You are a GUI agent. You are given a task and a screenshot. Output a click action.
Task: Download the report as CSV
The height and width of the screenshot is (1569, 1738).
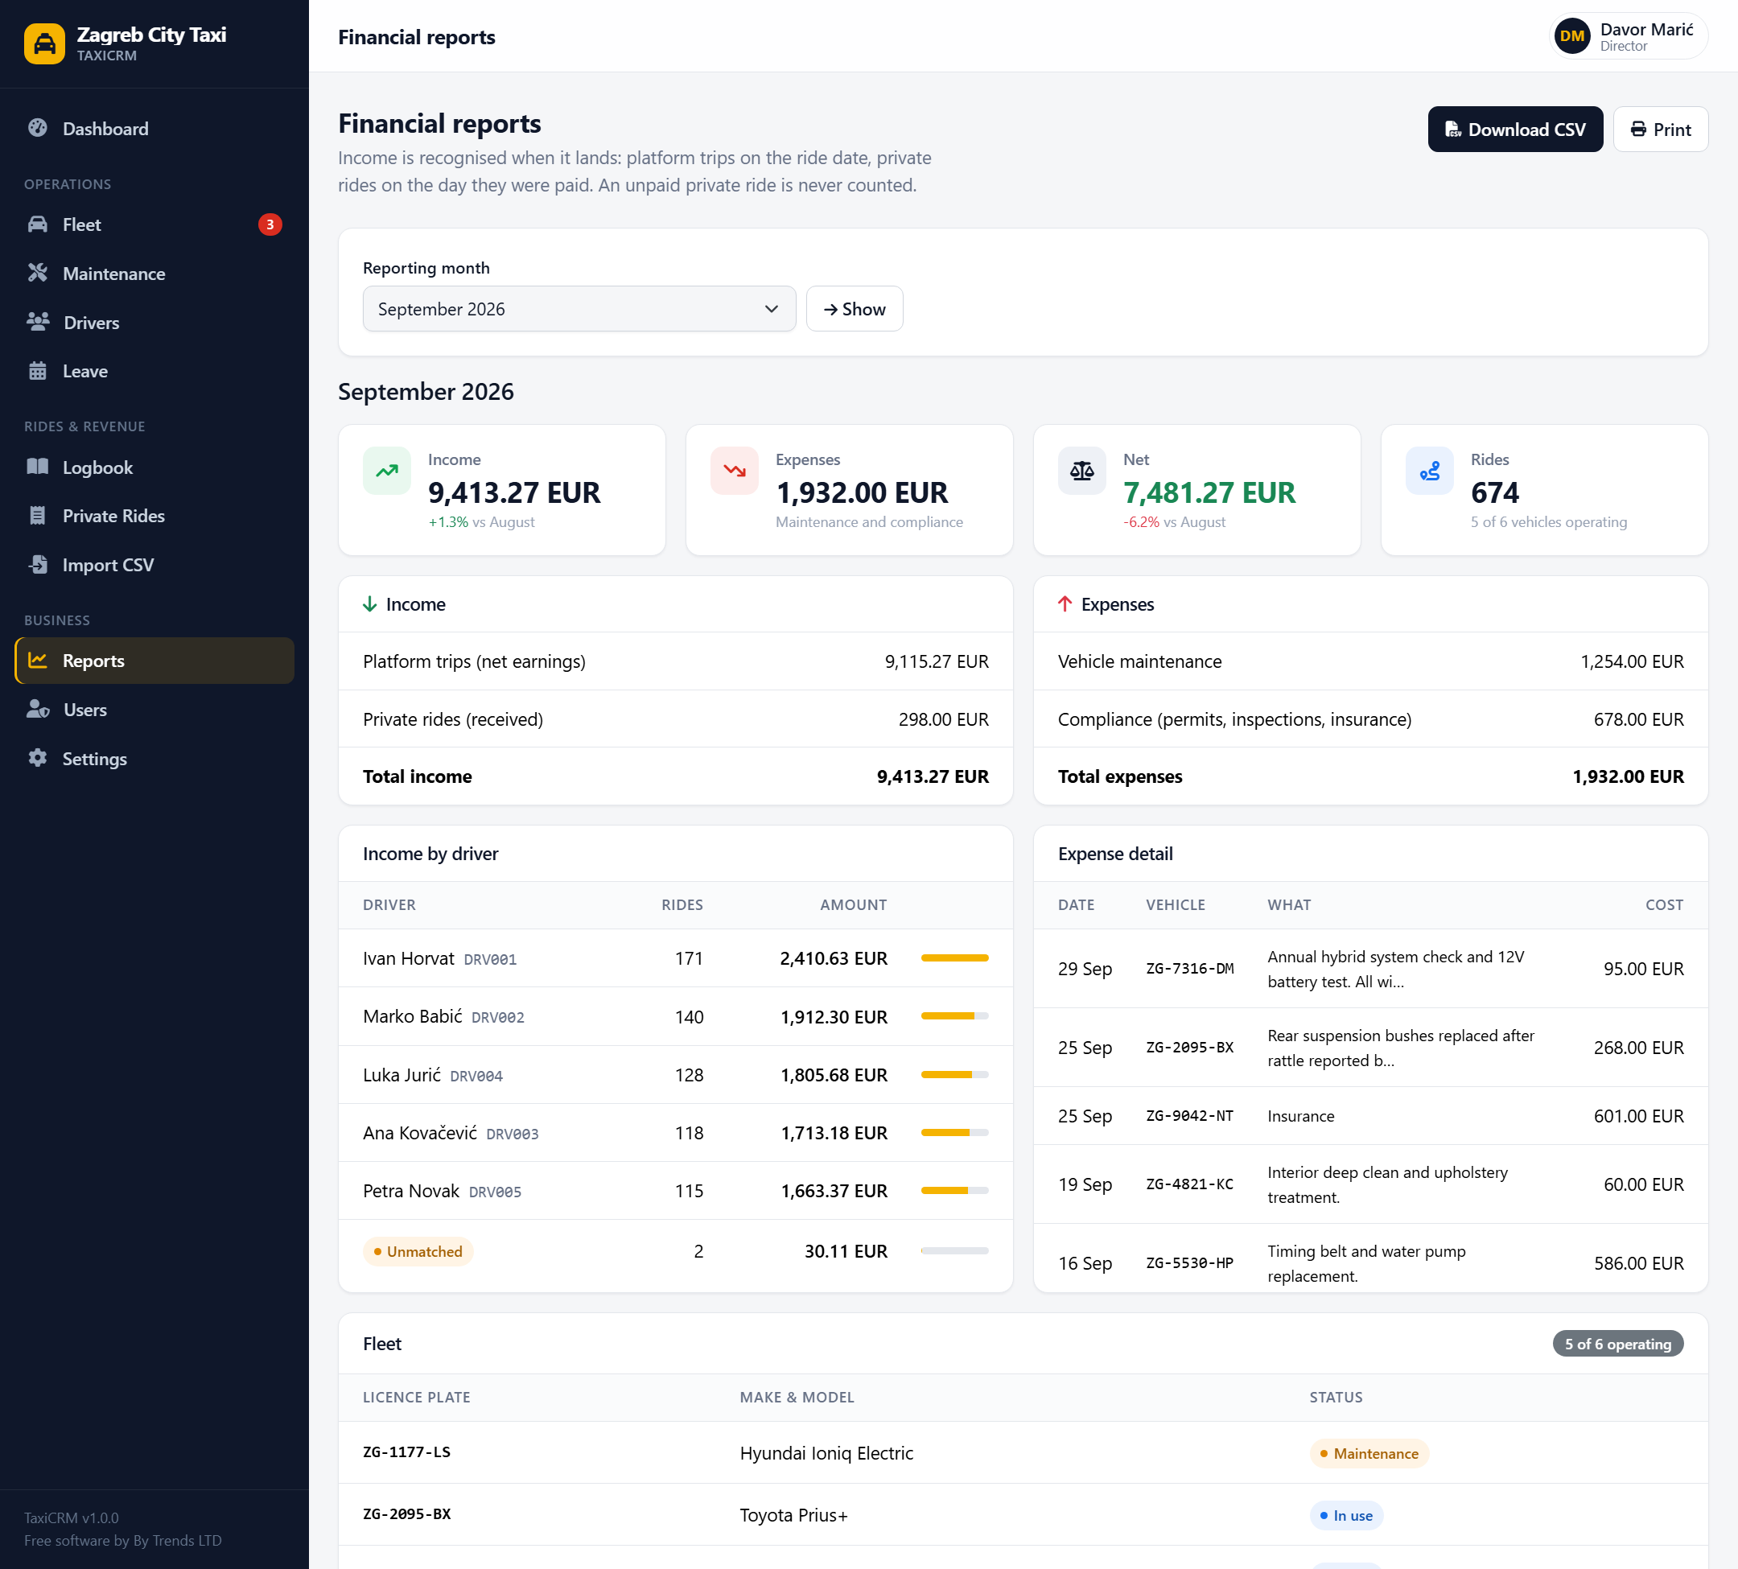pos(1514,130)
